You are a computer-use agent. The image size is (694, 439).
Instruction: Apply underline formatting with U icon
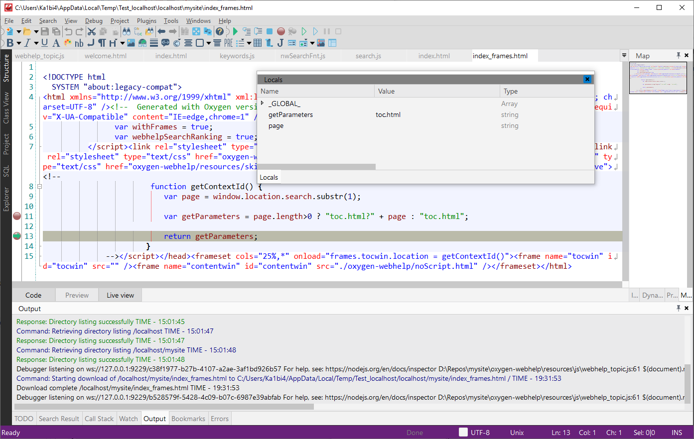tap(44, 43)
